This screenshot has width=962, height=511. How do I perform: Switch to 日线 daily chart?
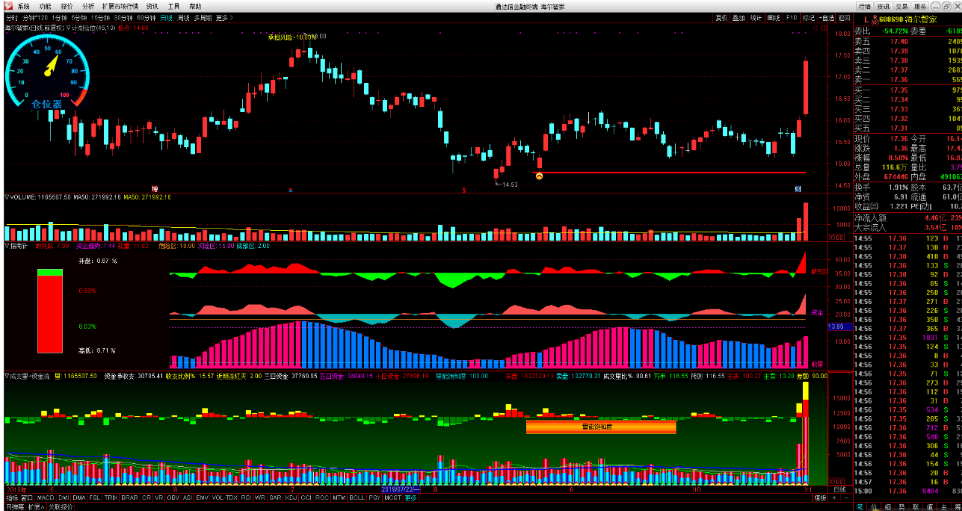click(167, 17)
